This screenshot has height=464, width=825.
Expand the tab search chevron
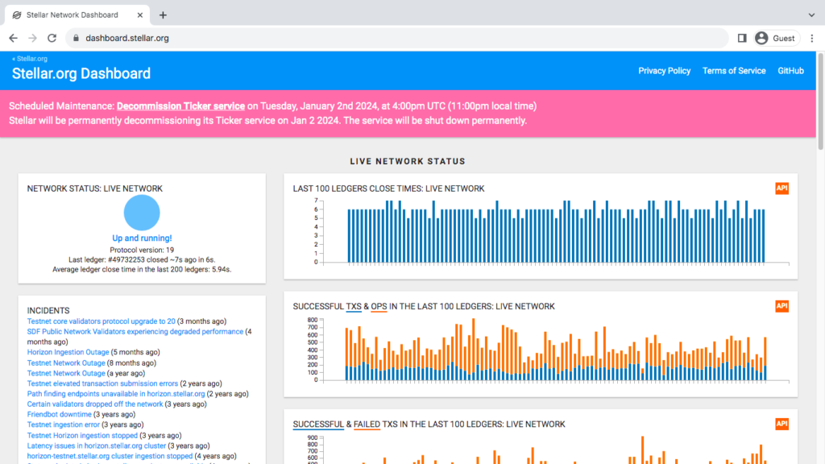click(811, 14)
